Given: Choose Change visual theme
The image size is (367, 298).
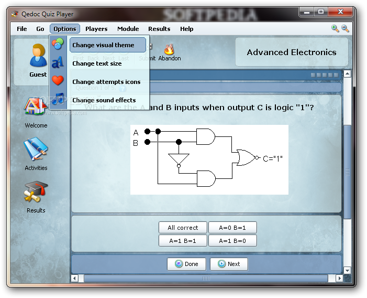Looking at the screenshot, I should coord(108,45).
